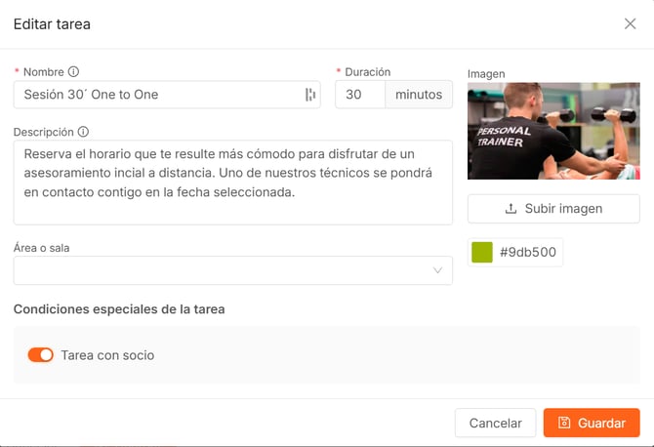The width and height of the screenshot is (654, 447).
Task: Close the Editar tarea dialog with X
Action: (x=630, y=23)
